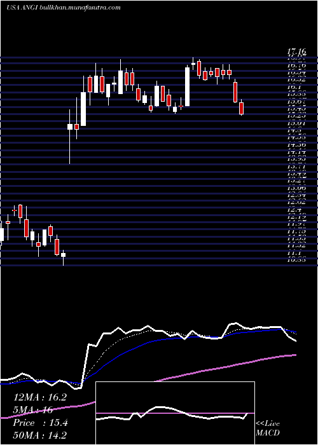318x445 pixels.
Task: Click the bullkhan.munafasutra.com chart title
Action: coord(64,8)
